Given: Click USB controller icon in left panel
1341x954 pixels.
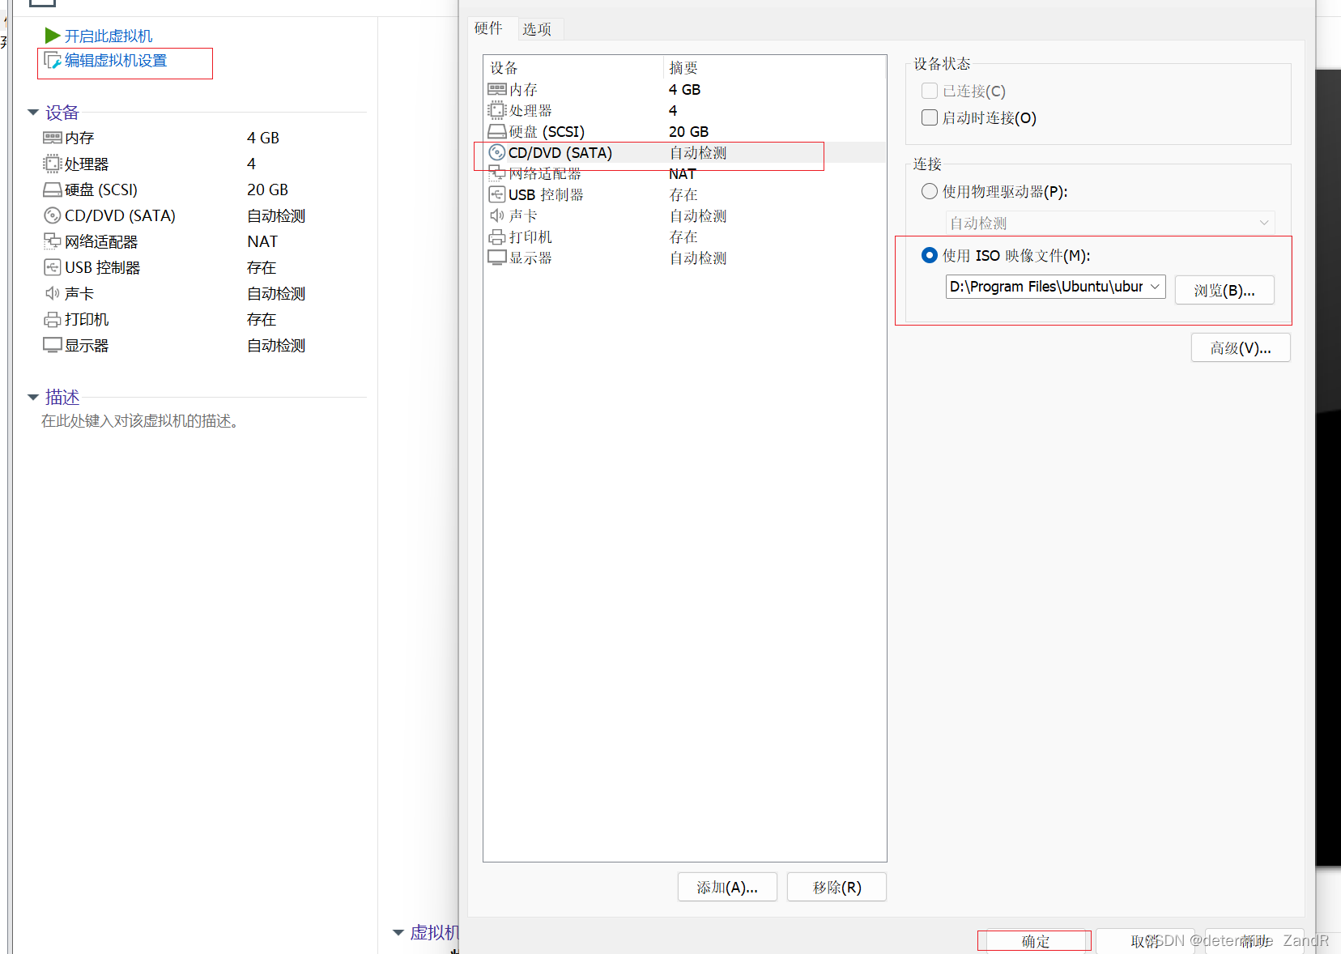Looking at the screenshot, I should tap(53, 267).
